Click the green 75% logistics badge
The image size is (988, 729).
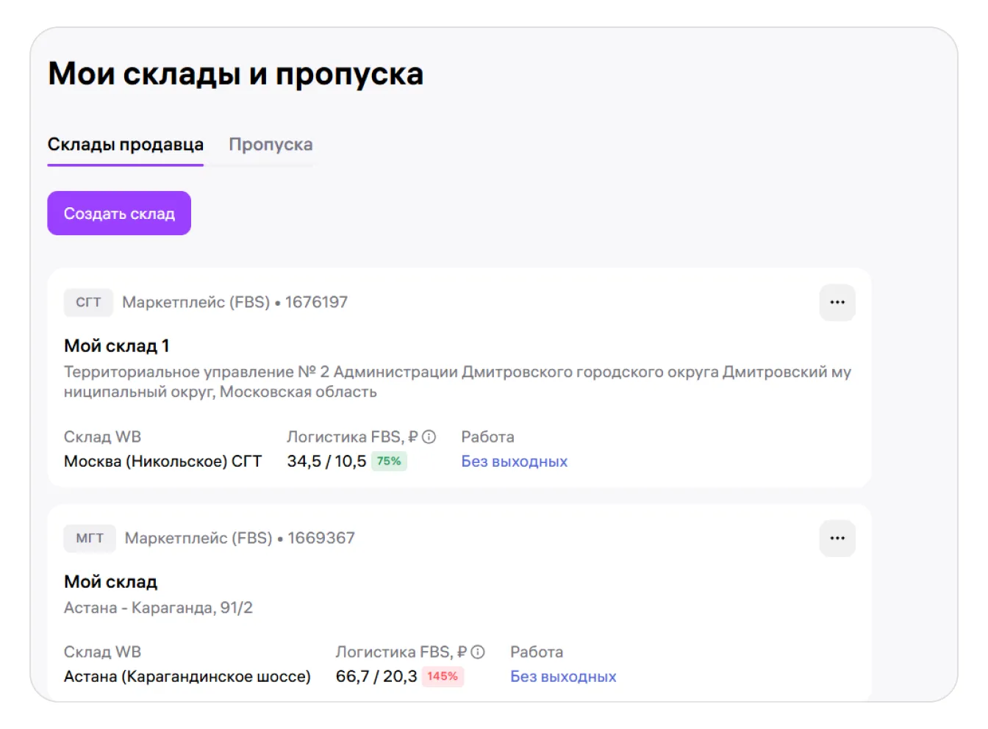[x=389, y=461]
